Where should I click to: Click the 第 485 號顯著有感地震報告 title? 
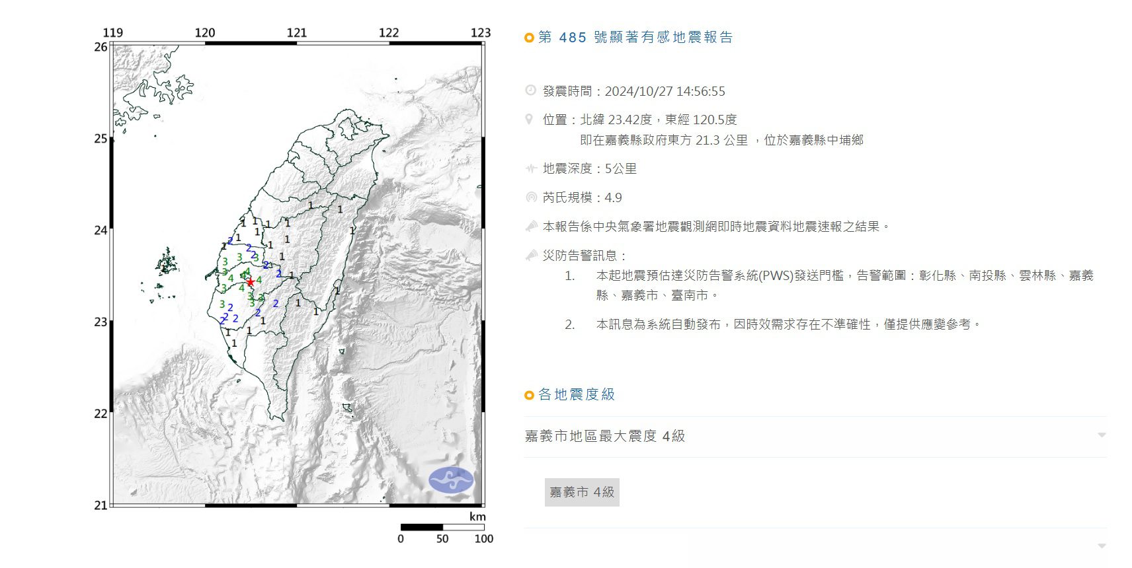[635, 38]
